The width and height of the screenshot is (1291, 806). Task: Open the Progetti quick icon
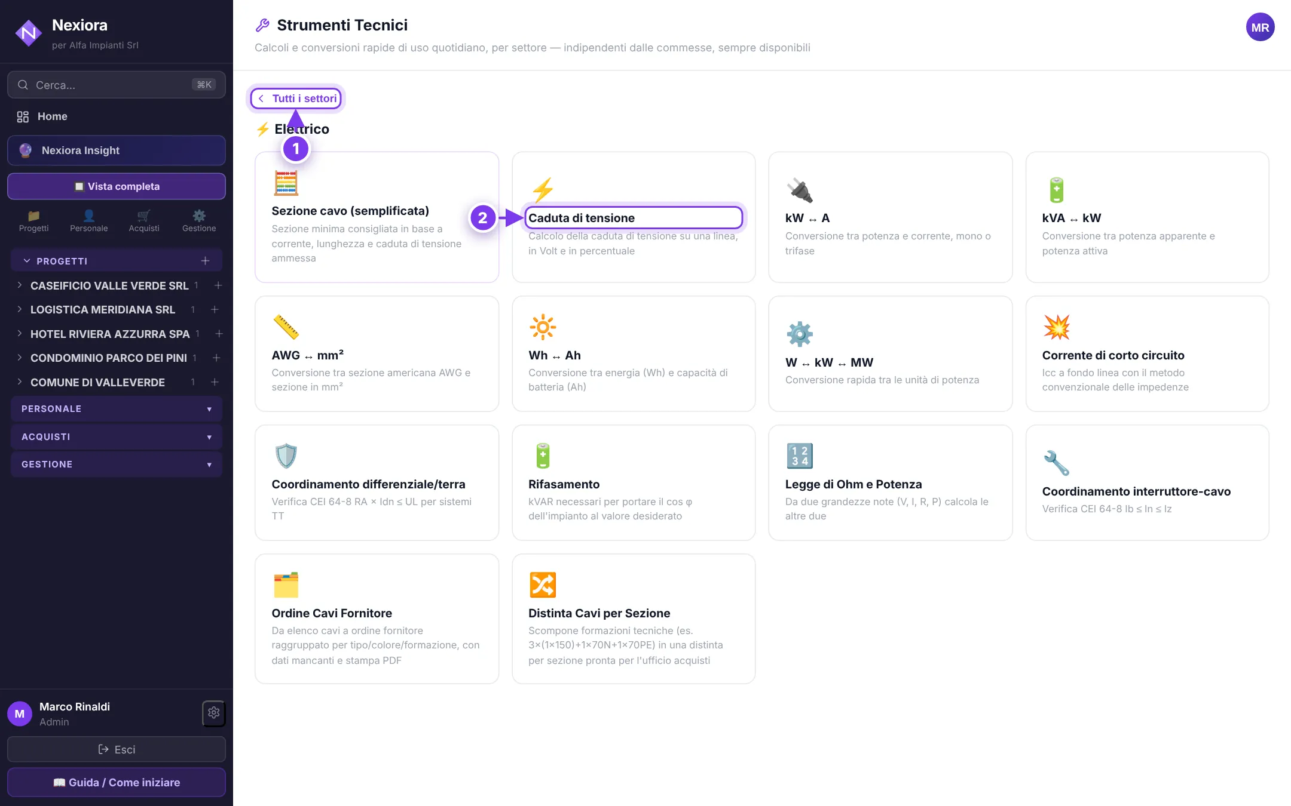[33, 221]
